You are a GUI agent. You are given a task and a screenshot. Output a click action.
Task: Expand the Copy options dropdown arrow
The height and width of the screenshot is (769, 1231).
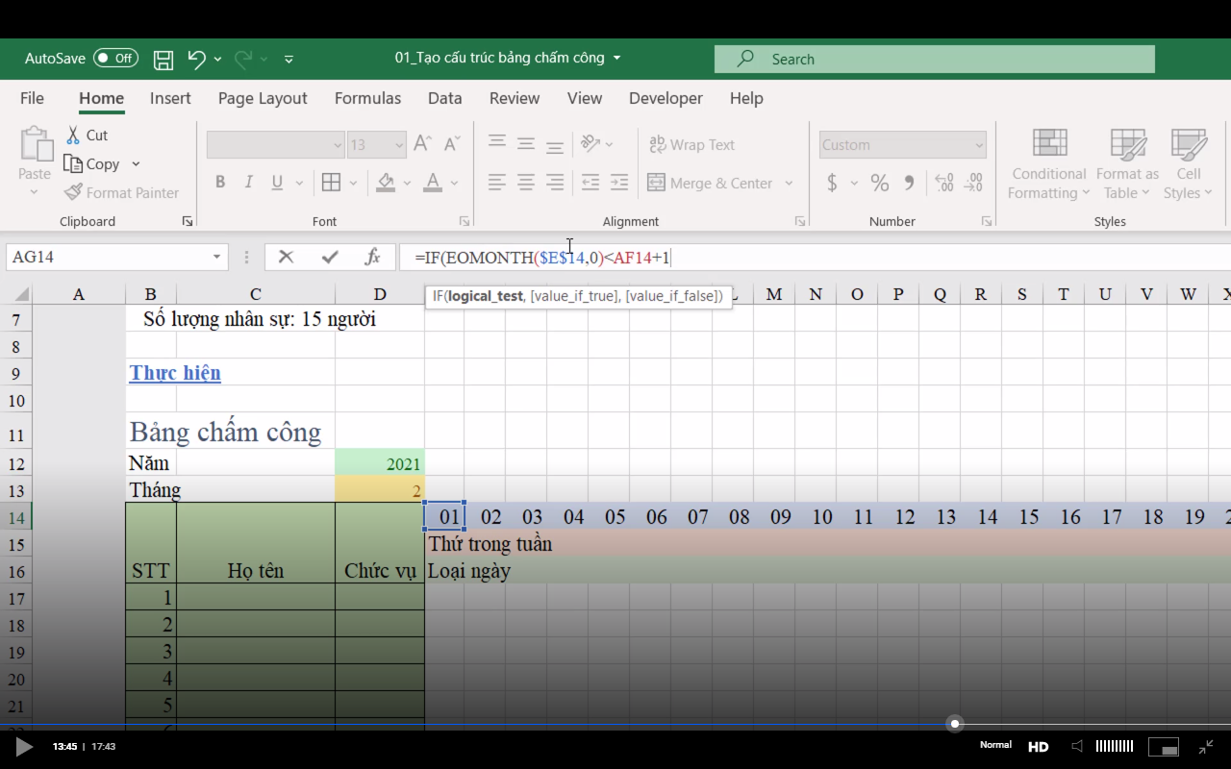[136, 164]
